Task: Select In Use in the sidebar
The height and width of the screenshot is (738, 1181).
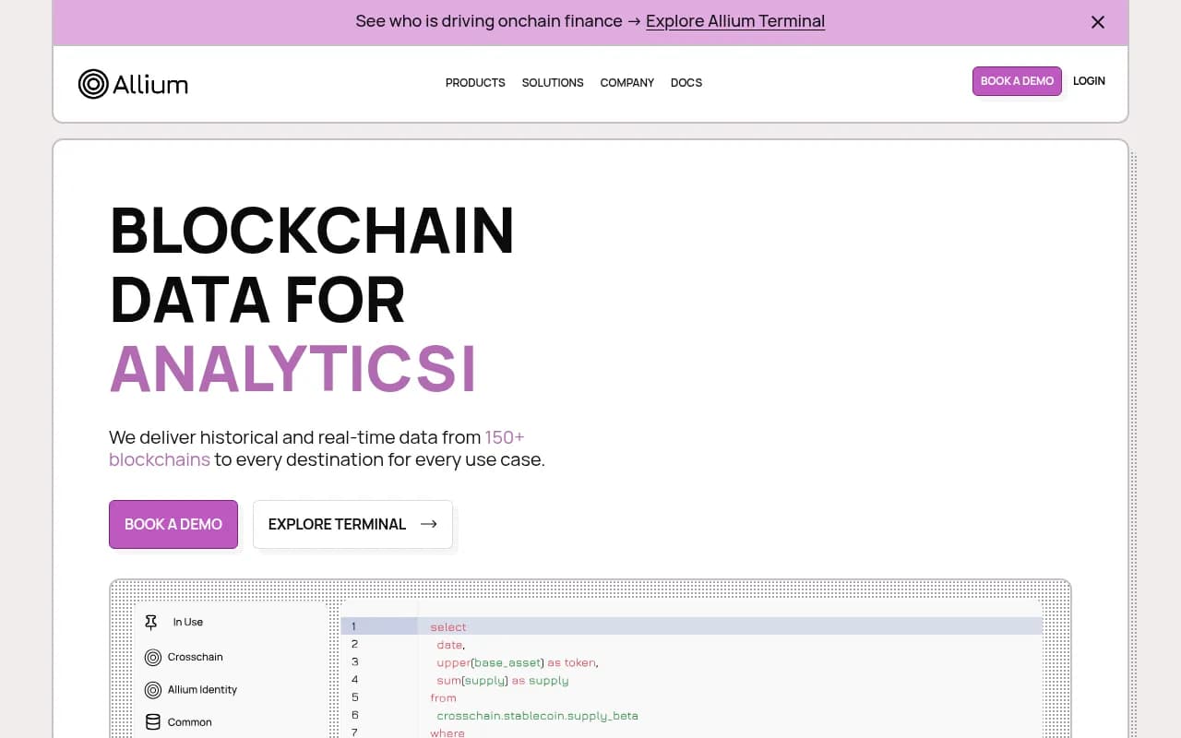Action: (188, 622)
